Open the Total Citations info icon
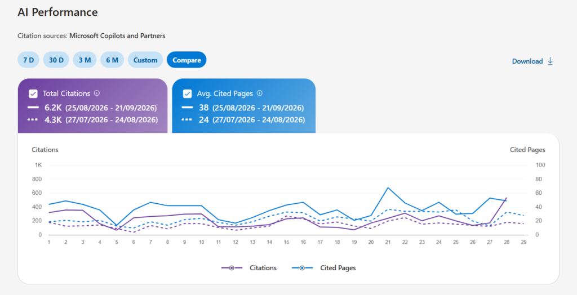The image size is (577, 295). click(97, 93)
